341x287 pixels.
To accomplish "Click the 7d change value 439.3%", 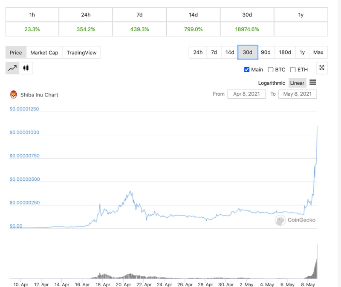I will [x=140, y=29].
